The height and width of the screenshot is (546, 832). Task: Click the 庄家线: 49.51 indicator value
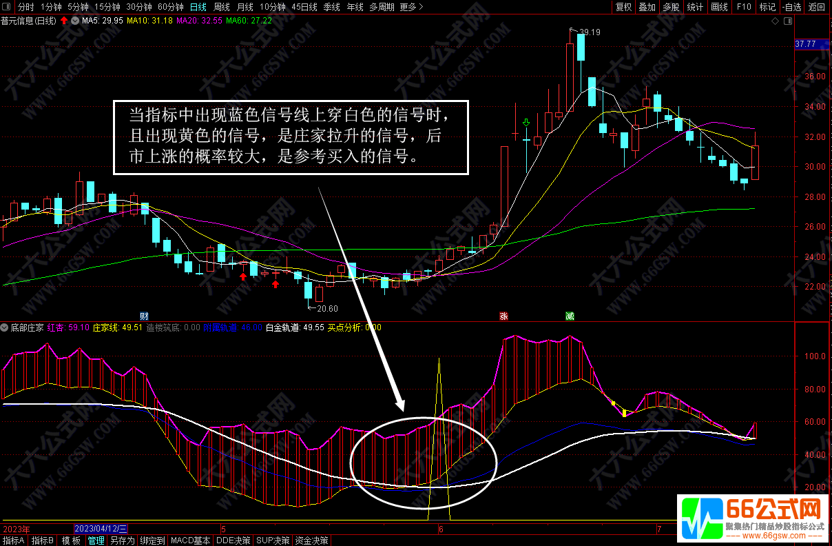118,327
